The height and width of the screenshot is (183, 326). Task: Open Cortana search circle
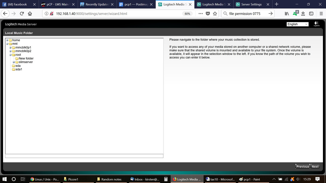[x=14, y=179]
